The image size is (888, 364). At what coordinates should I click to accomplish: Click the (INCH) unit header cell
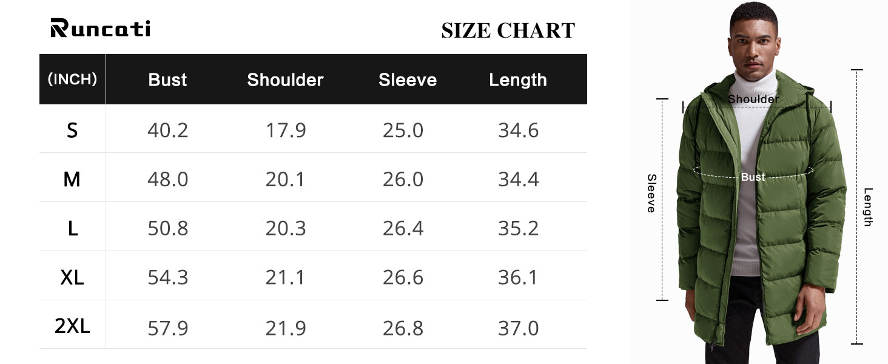72,79
